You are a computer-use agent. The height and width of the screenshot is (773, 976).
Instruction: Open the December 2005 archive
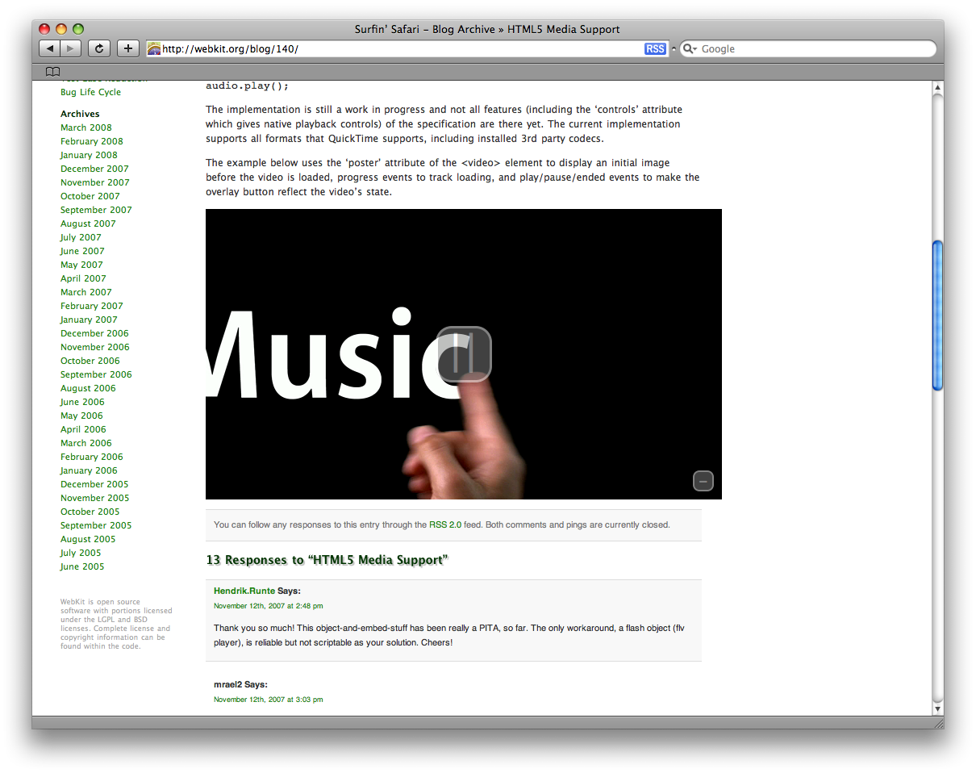[x=94, y=484]
